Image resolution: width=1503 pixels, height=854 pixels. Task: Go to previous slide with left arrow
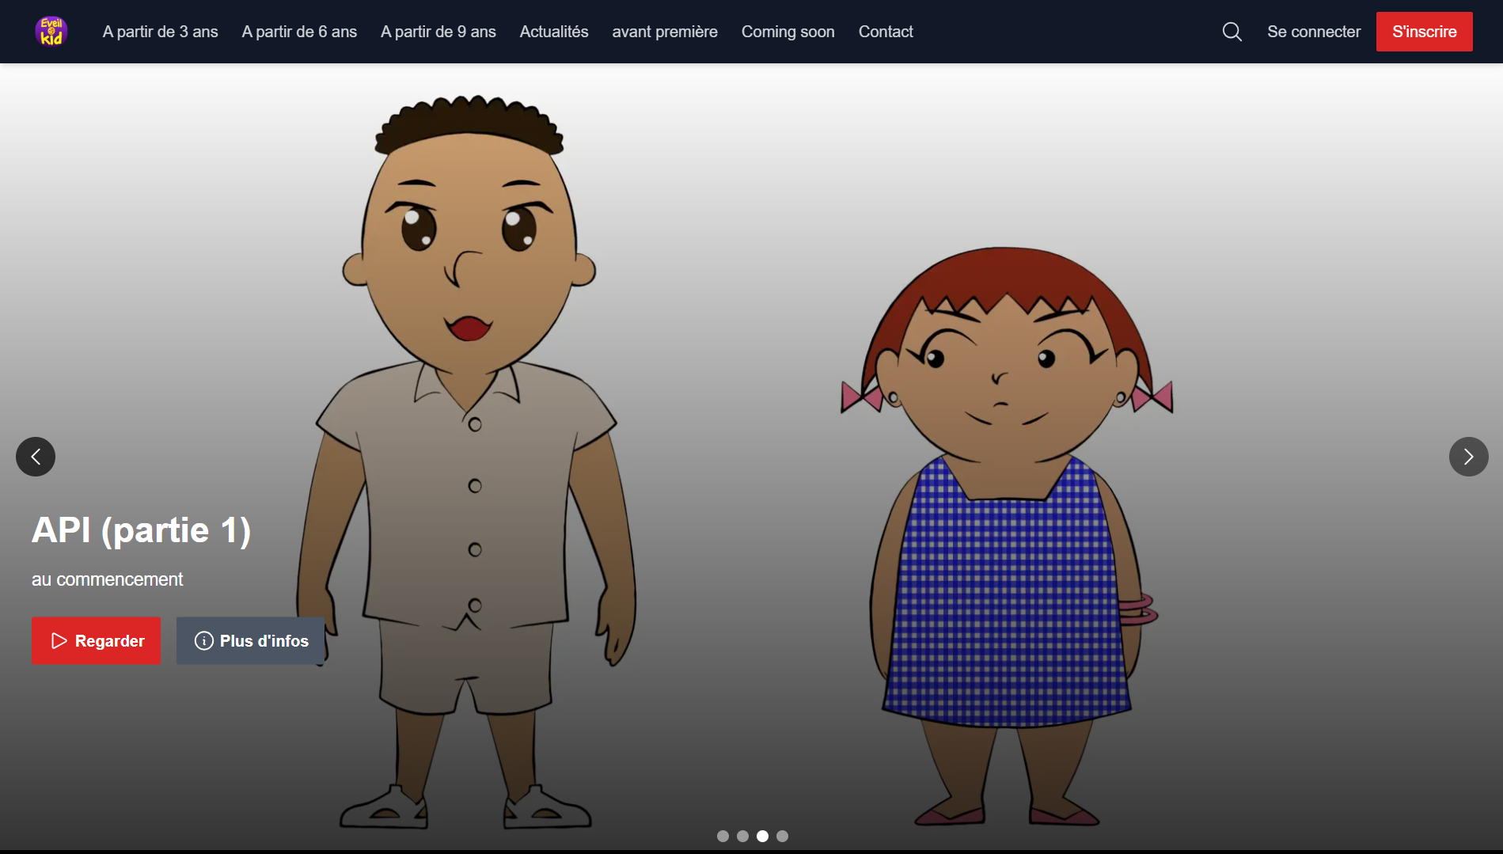36,457
